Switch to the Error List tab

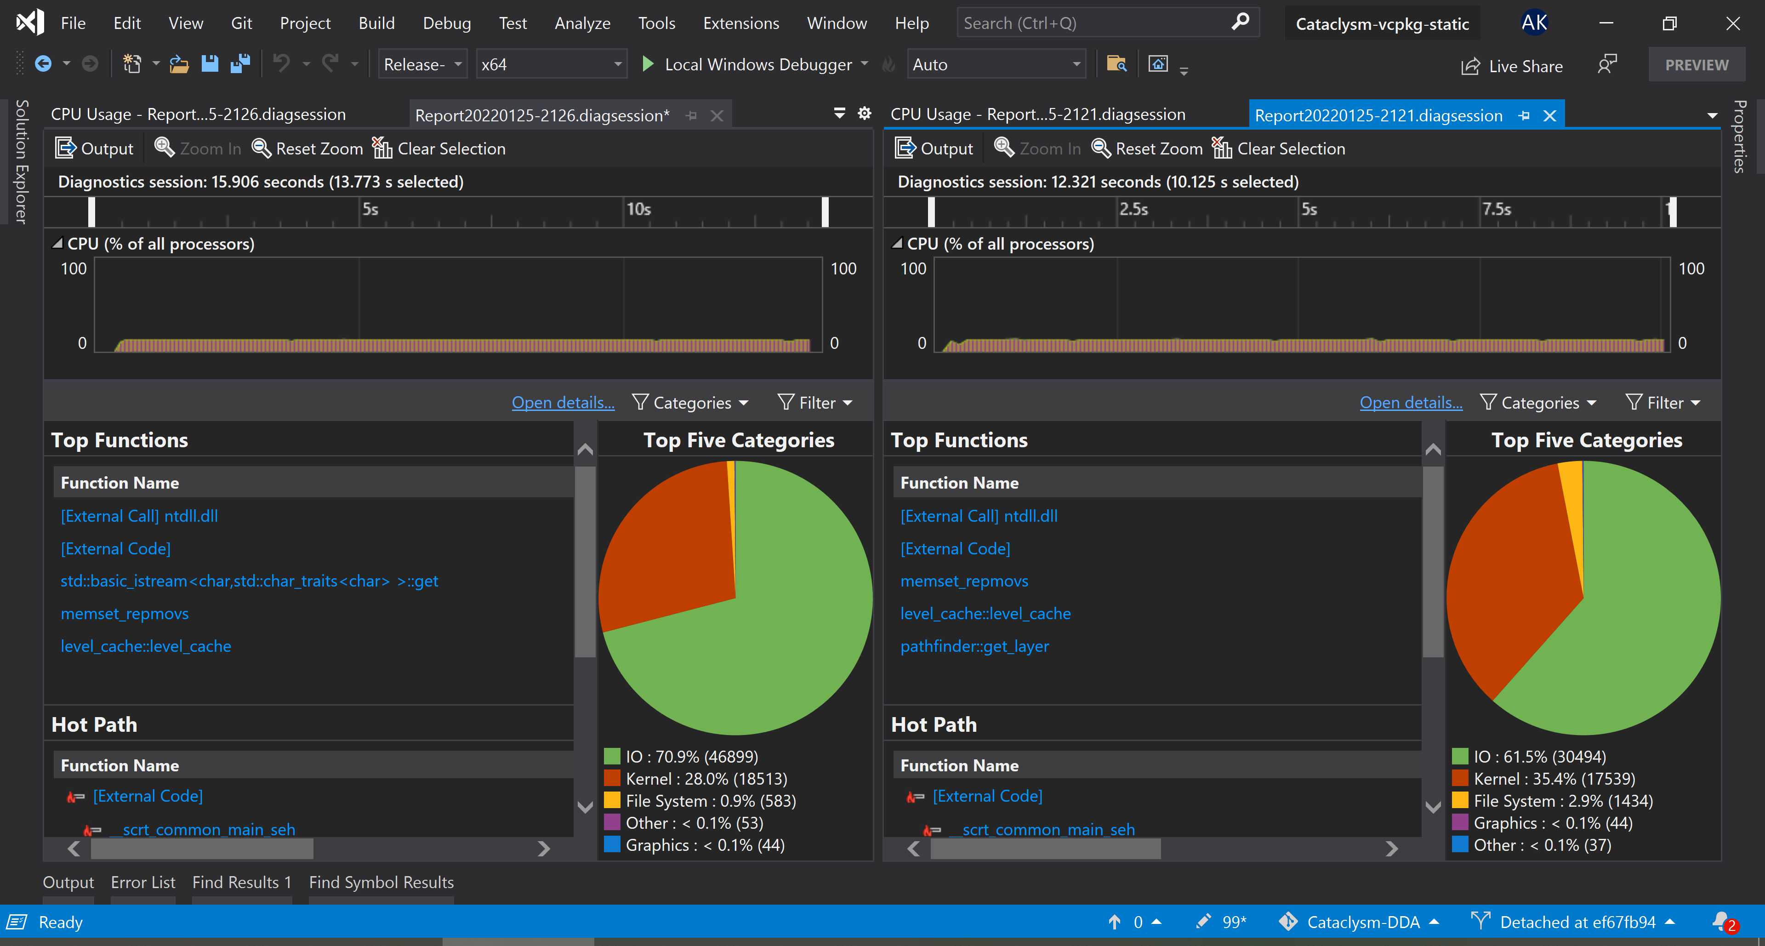(142, 882)
